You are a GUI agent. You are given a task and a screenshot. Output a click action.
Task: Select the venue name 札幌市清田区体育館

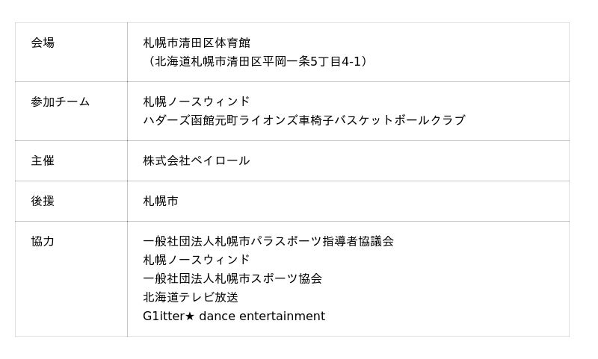coord(197,43)
